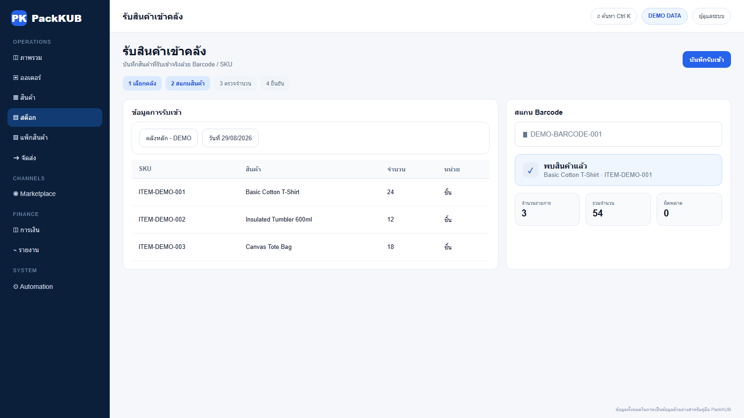This screenshot has height=418, width=744.
Task: Click the ผิดพลาด 0 summary card
Action: coord(689,209)
